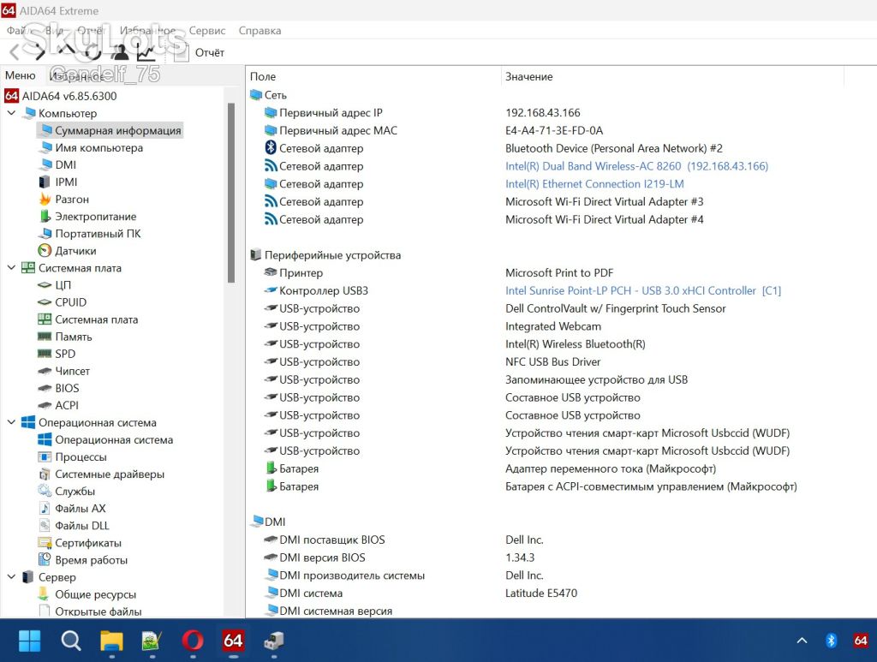Open the Windows Start menu
This screenshot has height=662, width=877.
(30, 641)
